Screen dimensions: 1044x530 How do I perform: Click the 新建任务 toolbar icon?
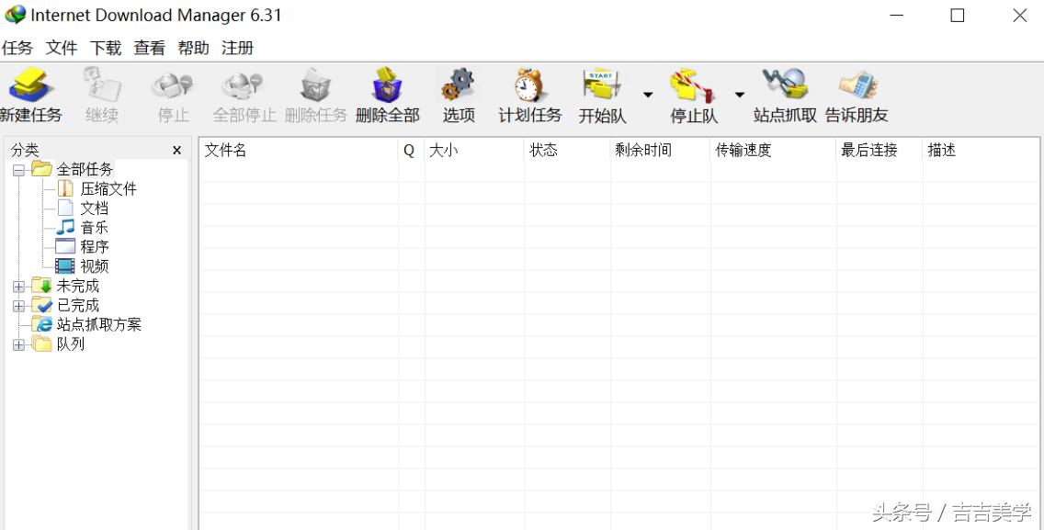click(x=30, y=86)
